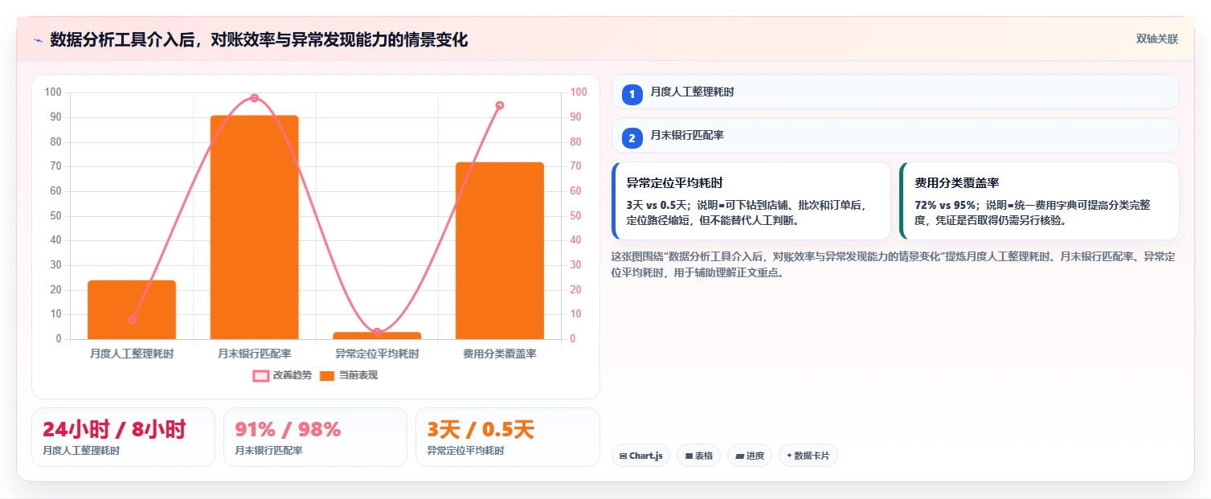The image size is (1211, 499).
Task: Click the numbered badge 1 icon
Action: click(632, 94)
